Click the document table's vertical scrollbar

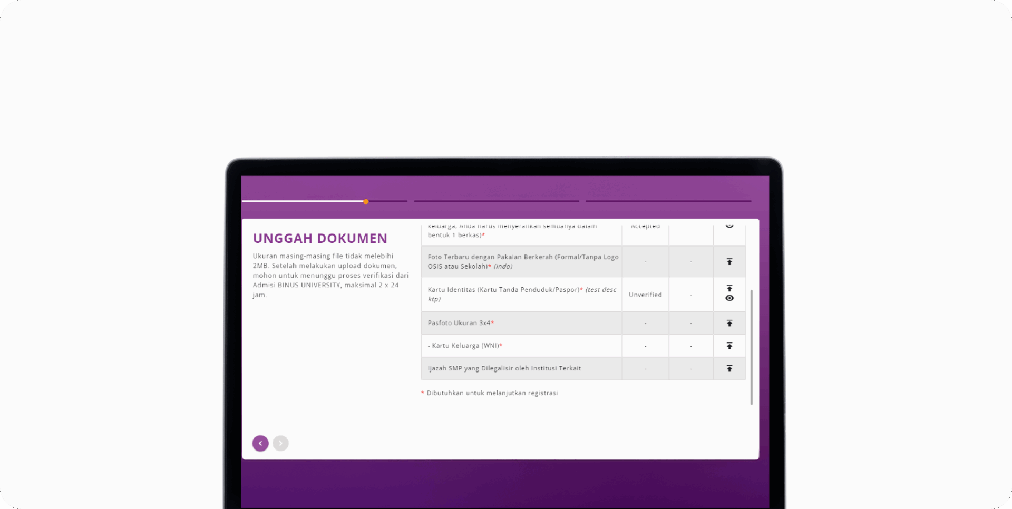[x=751, y=347]
